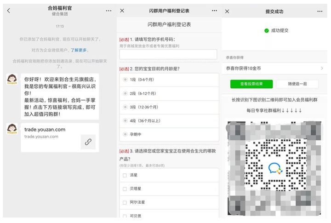The width and height of the screenshot is (331, 223).
Task: Click the chat timestamp 17:13
Action: click(60, 26)
